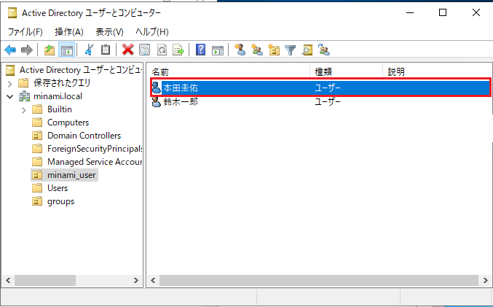493x307 pixels.
Task: Click the 鈴木一郎 user icon
Action: 157,101
